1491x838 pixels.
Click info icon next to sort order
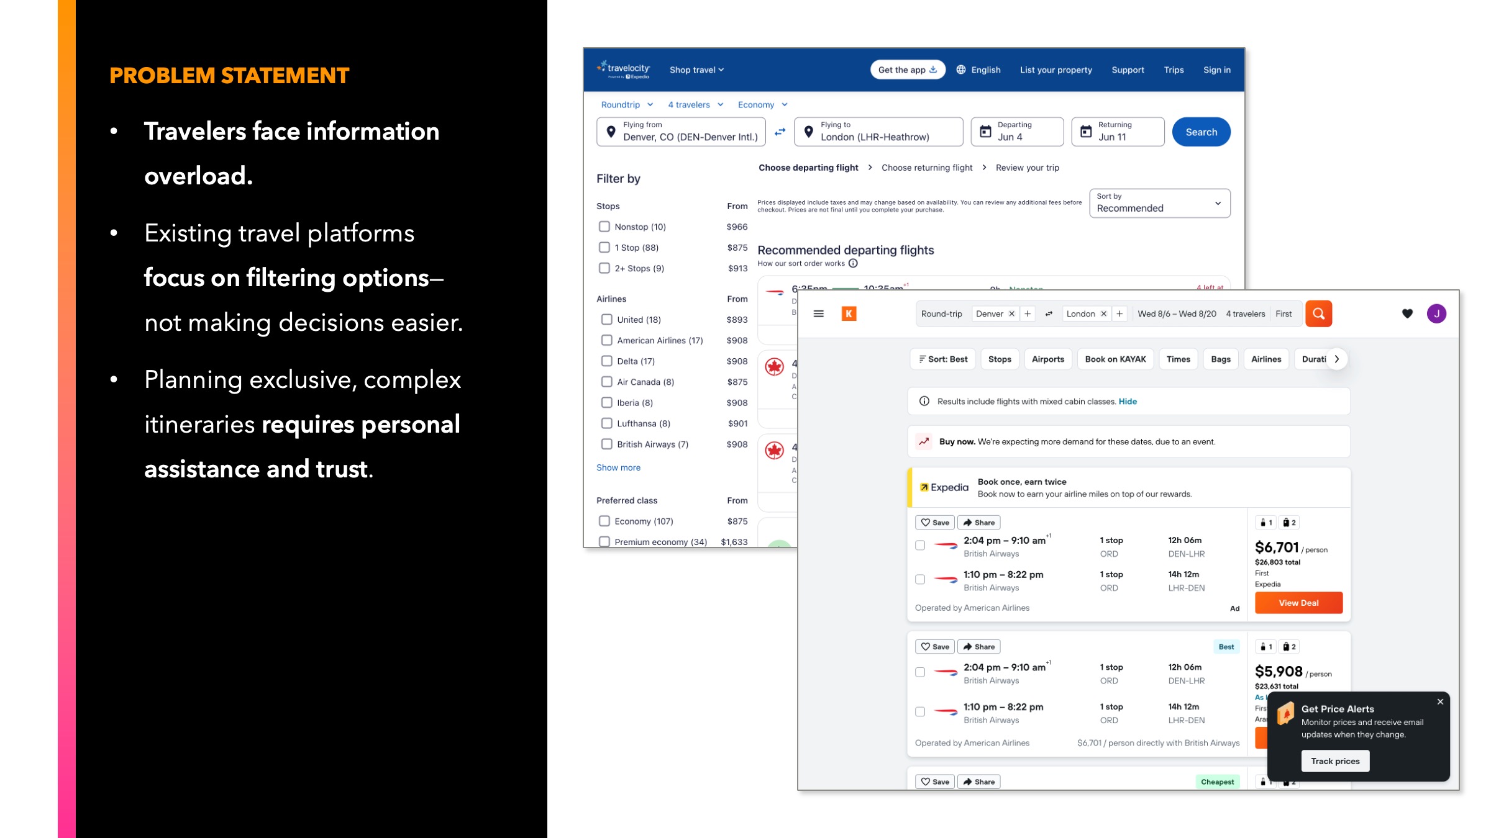tap(853, 263)
